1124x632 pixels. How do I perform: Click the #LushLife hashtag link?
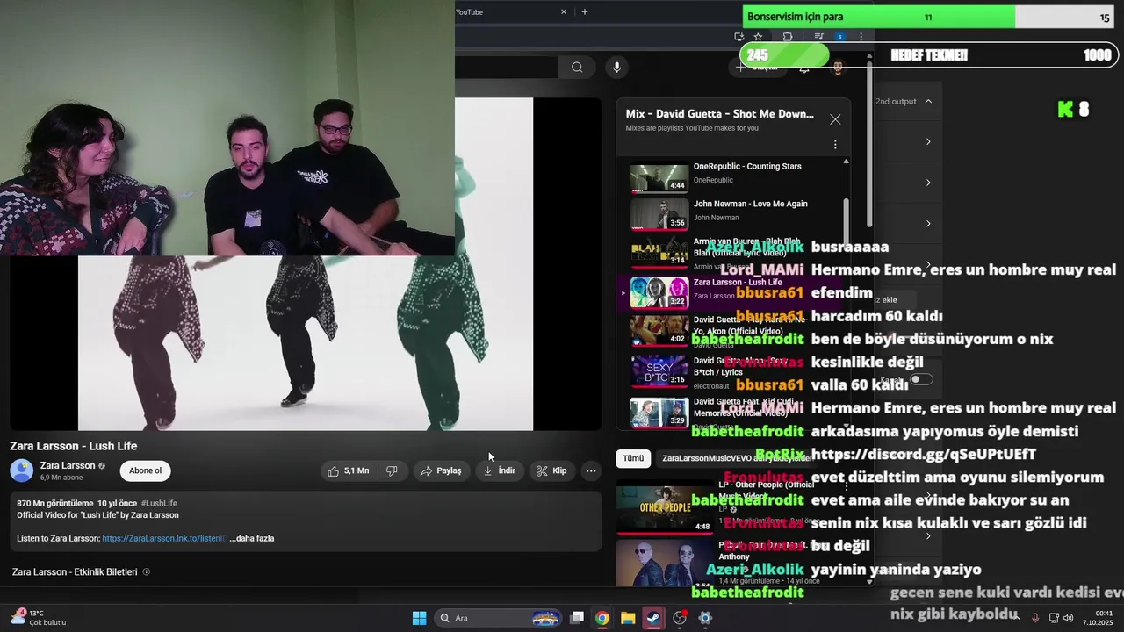tap(159, 503)
